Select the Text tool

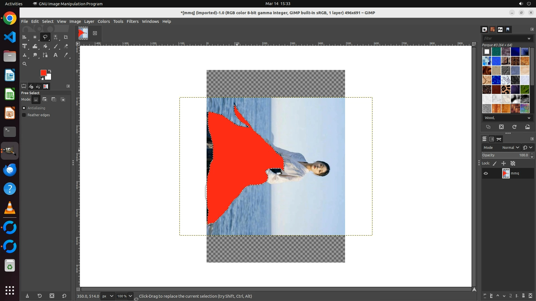56,55
